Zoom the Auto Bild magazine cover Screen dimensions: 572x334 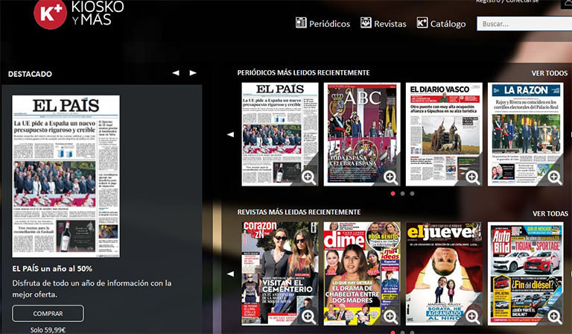tap(554, 316)
